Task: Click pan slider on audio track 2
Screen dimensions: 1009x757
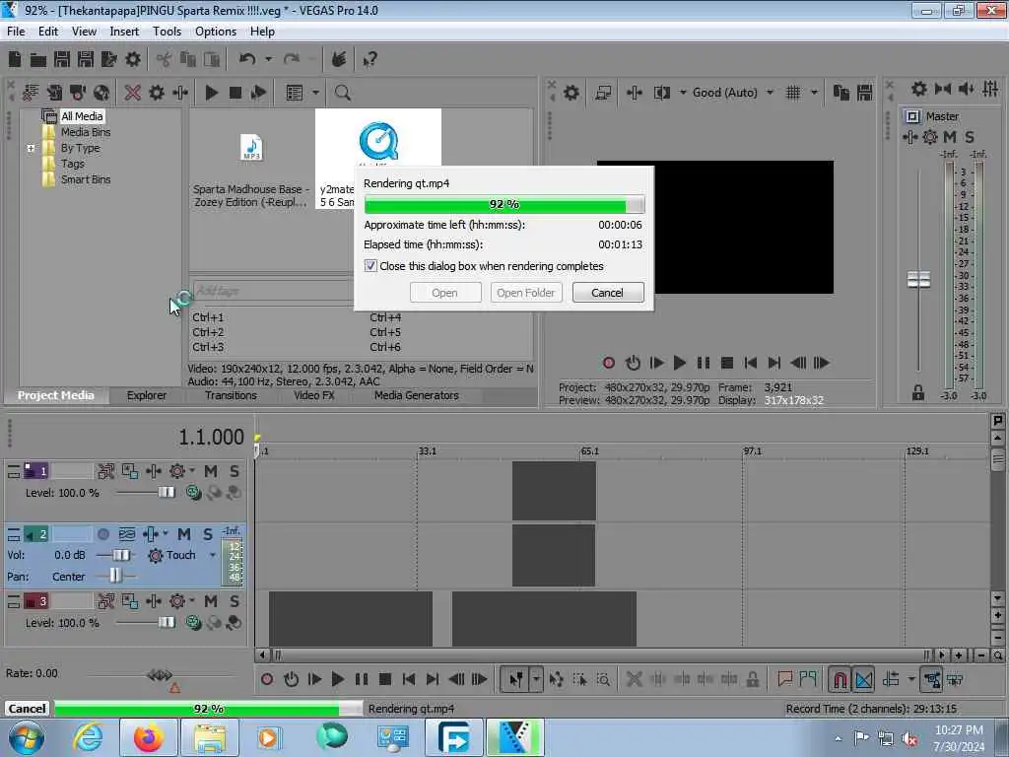Action: click(x=114, y=576)
